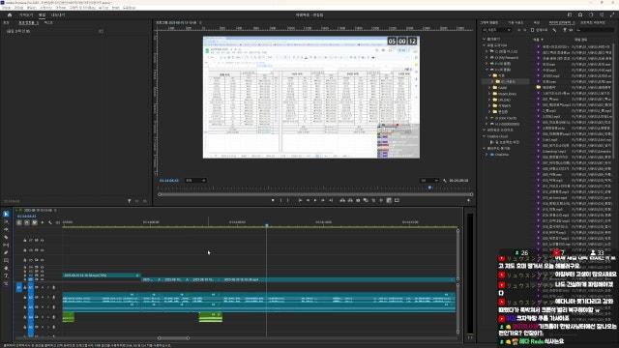Toggle lock on track V7
This screenshot has width=619, height=348.
25,241
